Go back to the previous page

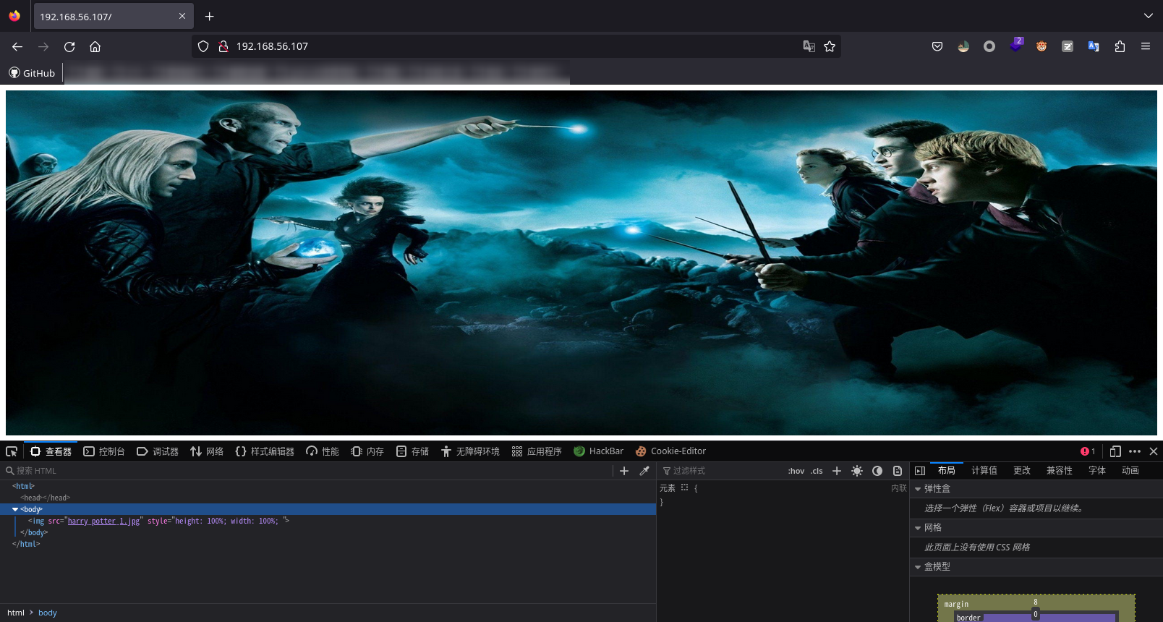click(17, 46)
